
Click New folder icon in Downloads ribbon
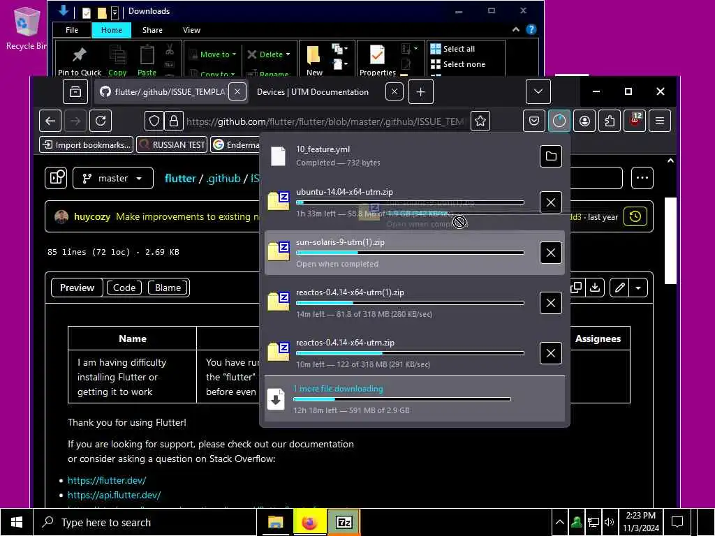click(314, 60)
